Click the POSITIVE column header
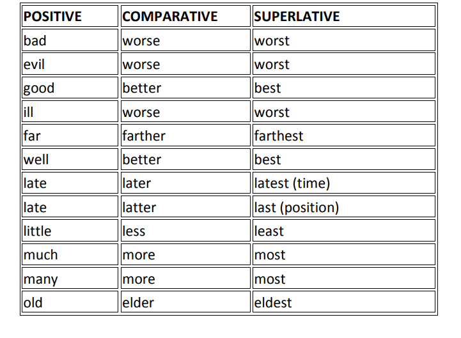The image size is (461, 338). (x=53, y=17)
